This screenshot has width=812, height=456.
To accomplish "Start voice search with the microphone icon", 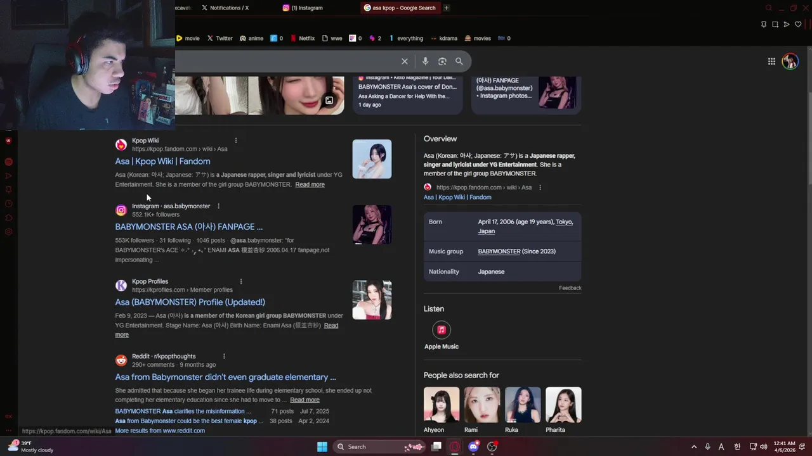I will click(x=425, y=61).
